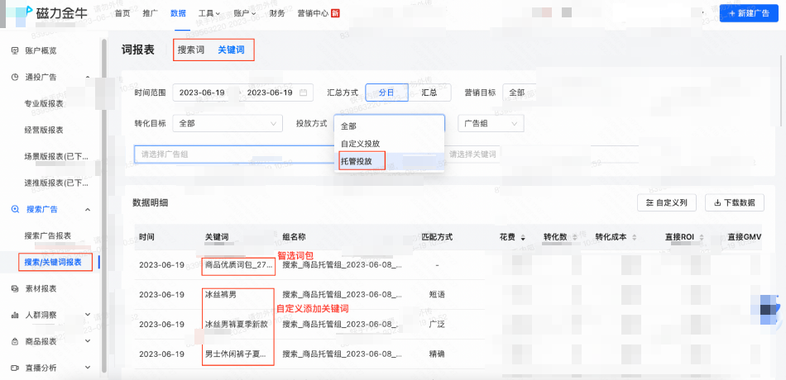Viewport: 786px width, 380px height.
Task: Click keyword cell 冰丝男裤夏季新款
Action: pos(237,324)
